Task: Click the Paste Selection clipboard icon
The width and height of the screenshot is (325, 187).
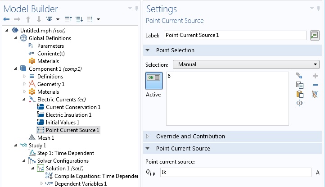Action: 300,94
